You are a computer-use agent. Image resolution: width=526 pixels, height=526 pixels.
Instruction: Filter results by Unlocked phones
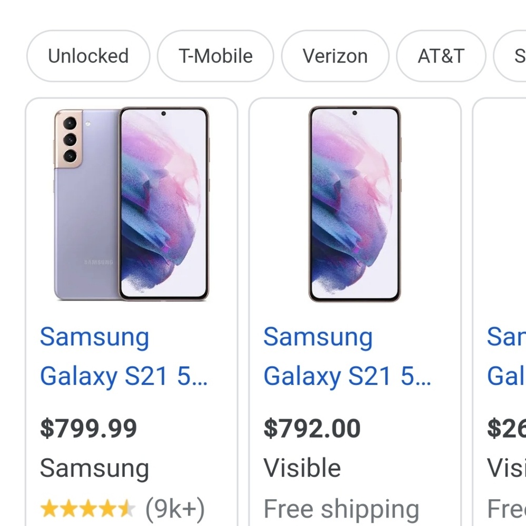[x=88, y=56]
